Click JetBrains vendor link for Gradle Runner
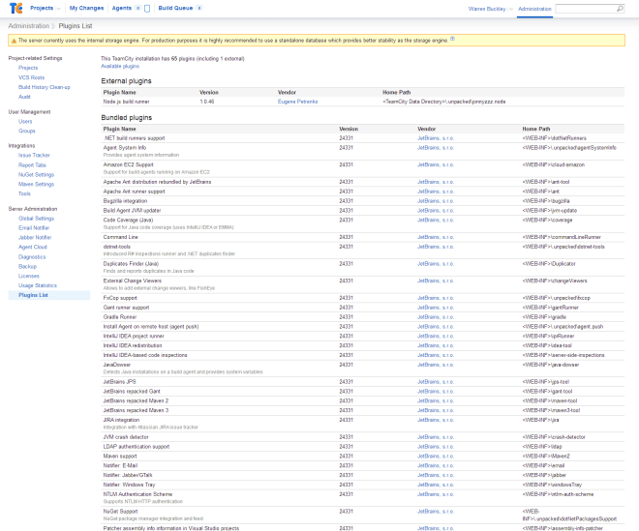Viewport: 639px width, 531px height. pyautogui.click(x=436, y=317)
